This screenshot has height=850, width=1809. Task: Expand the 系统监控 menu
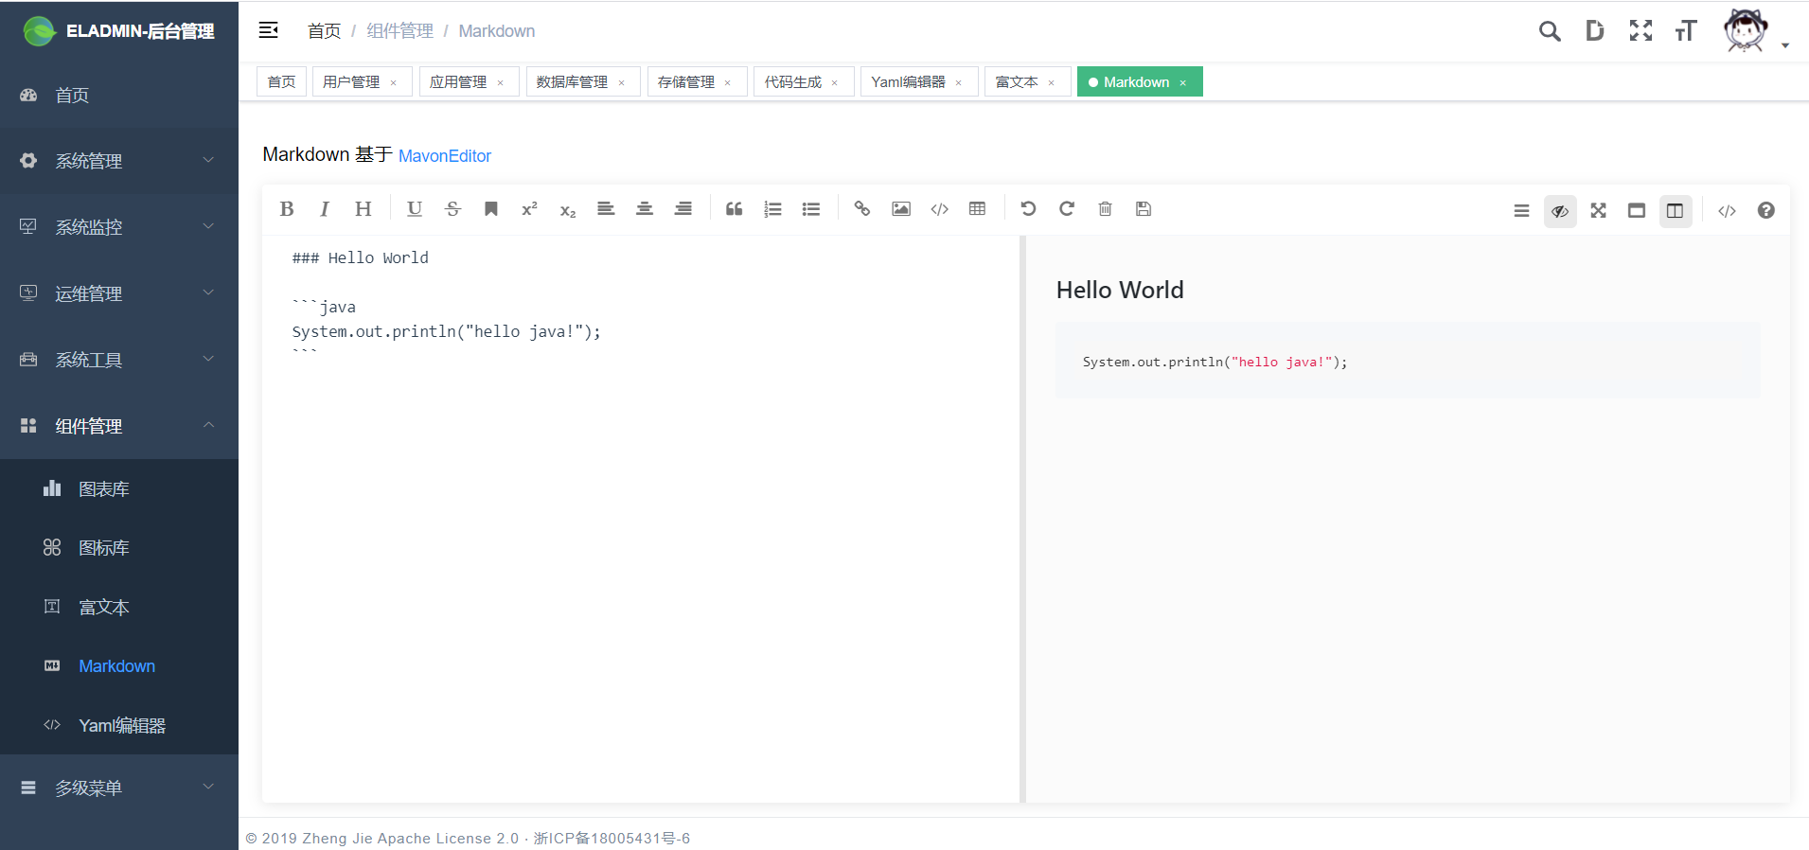[x=119, y=227]
